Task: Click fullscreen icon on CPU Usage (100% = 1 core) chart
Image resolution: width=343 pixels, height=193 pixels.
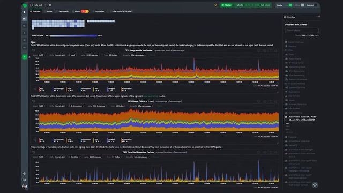Action: (x=271, y=101)
